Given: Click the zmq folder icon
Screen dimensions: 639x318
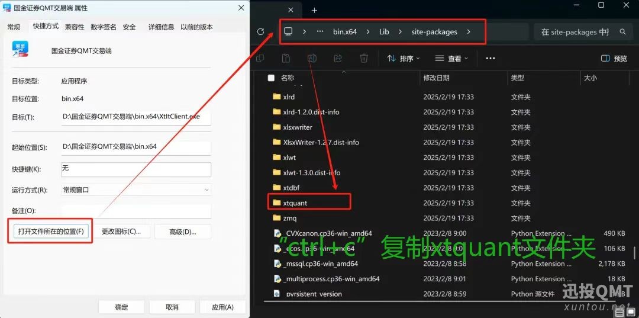Looking at the screenshot, I should click(277, 218).
